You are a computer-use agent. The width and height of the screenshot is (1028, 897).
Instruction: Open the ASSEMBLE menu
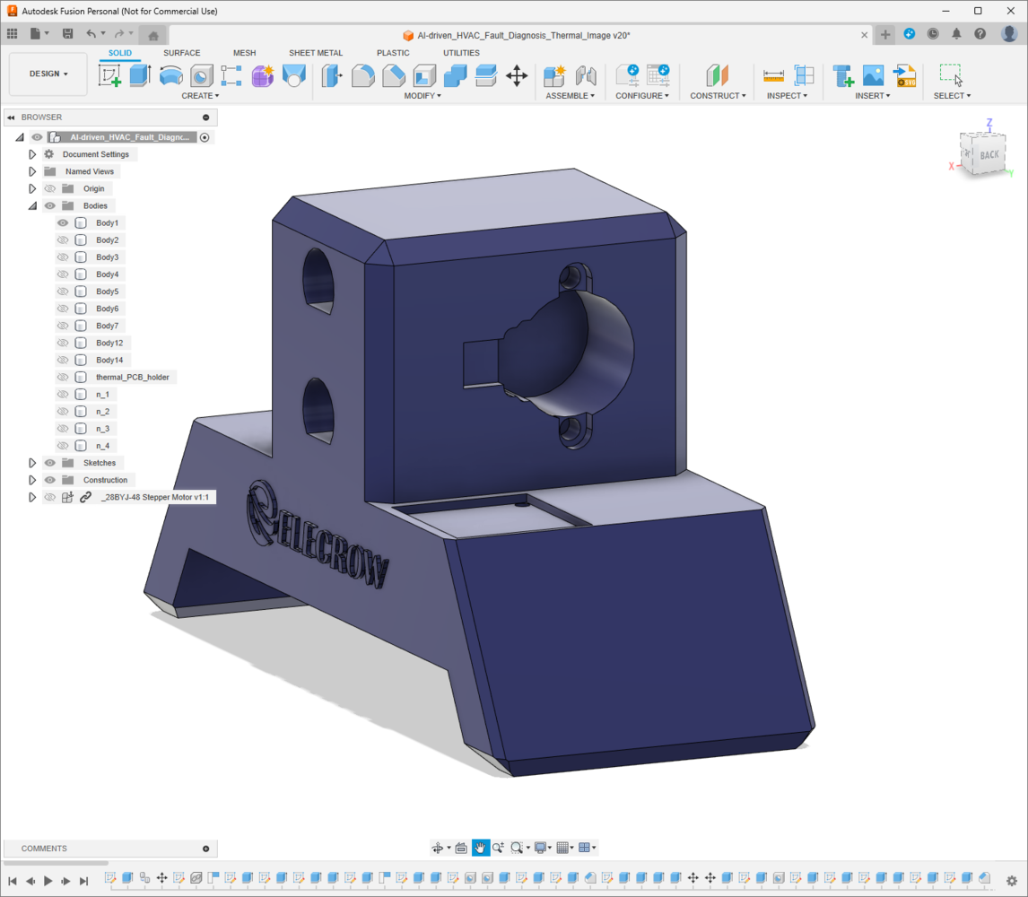pyautogui.click(x=570, y=96)
